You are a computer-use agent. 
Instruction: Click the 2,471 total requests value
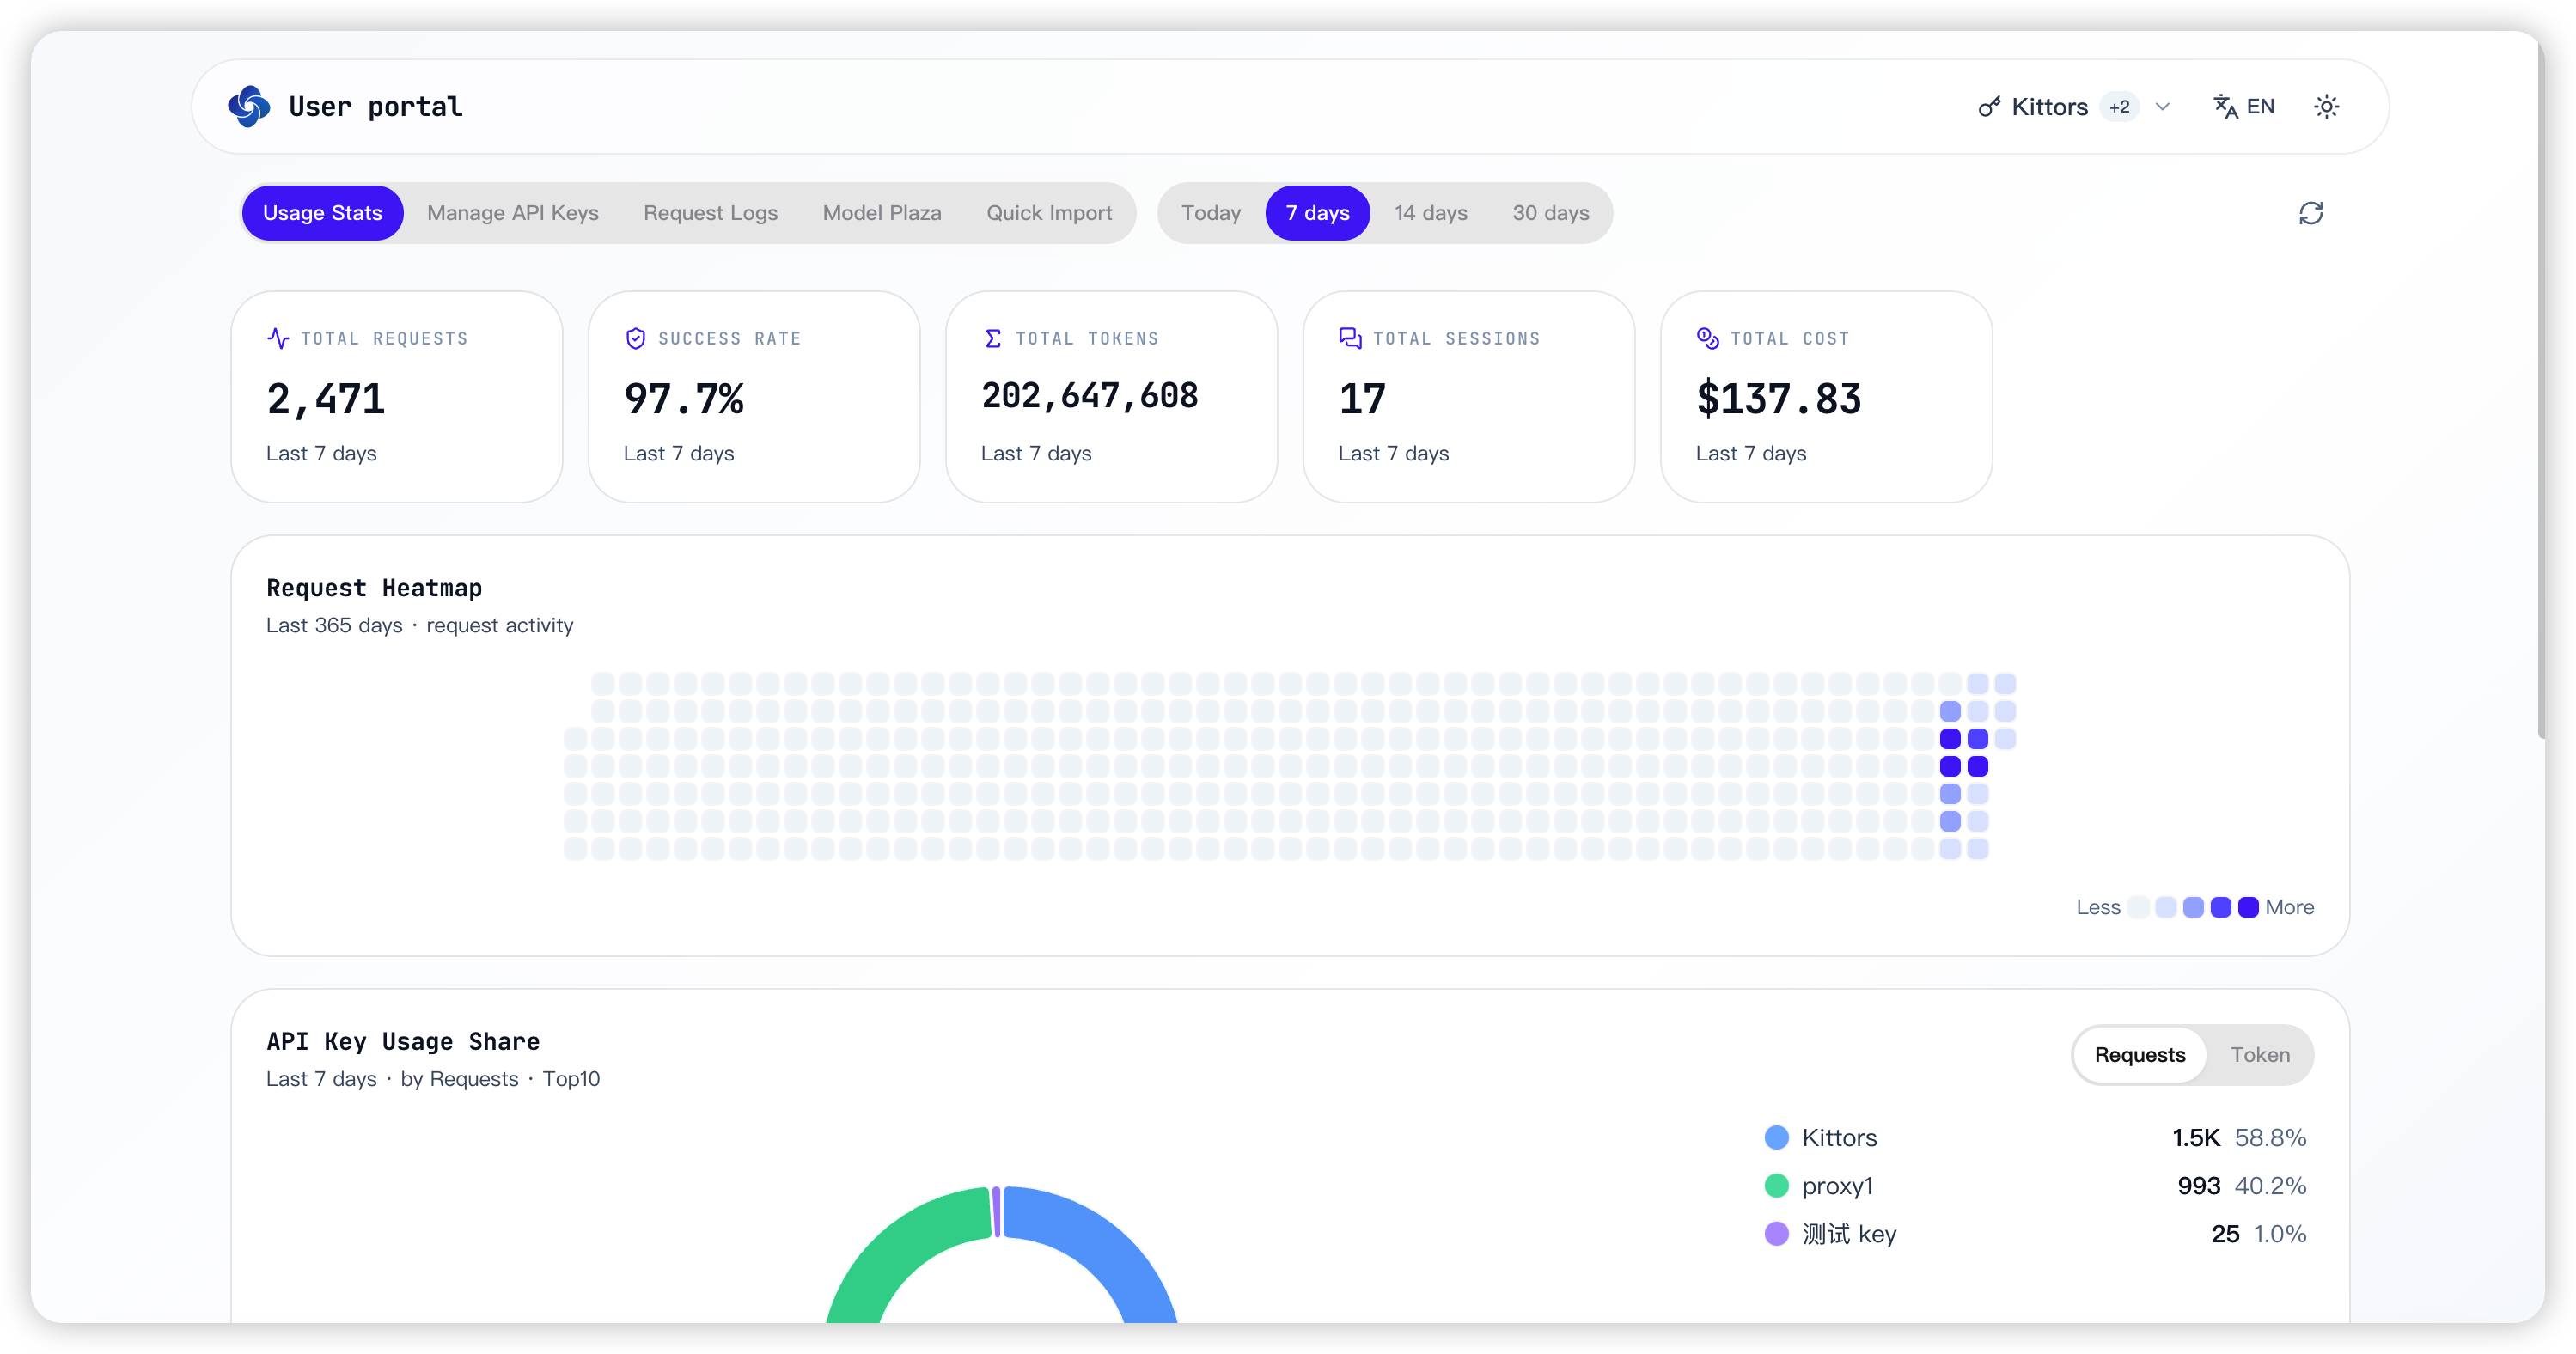[x=326, y=399]
